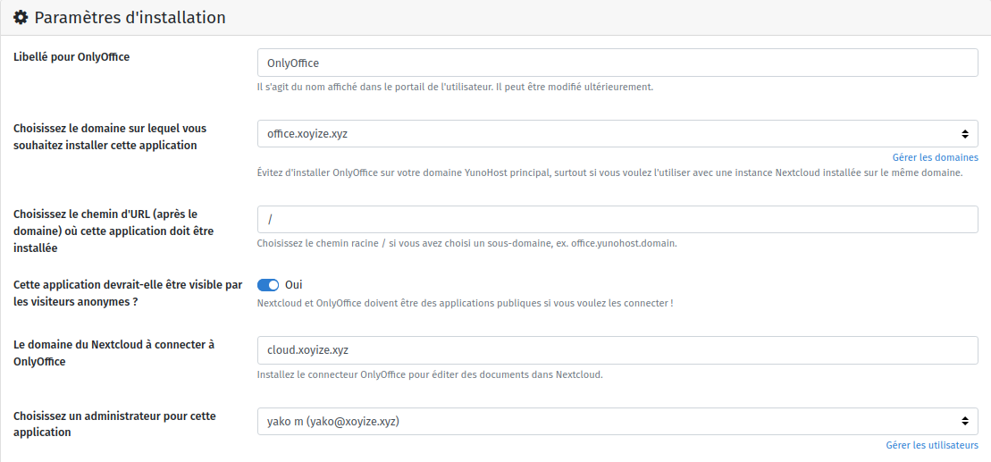Toggle the anonymous visitors visibility switch
Viewport: 991px width, 462px height.
[268, 285]
